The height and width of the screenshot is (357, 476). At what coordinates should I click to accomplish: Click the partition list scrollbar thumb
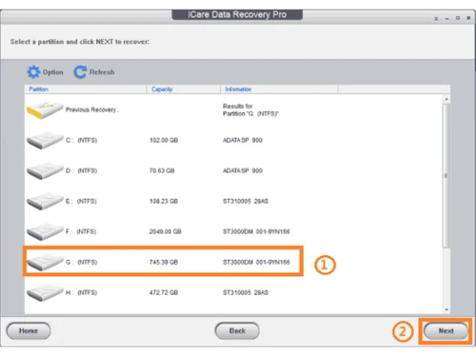click(x=446, y=175)
